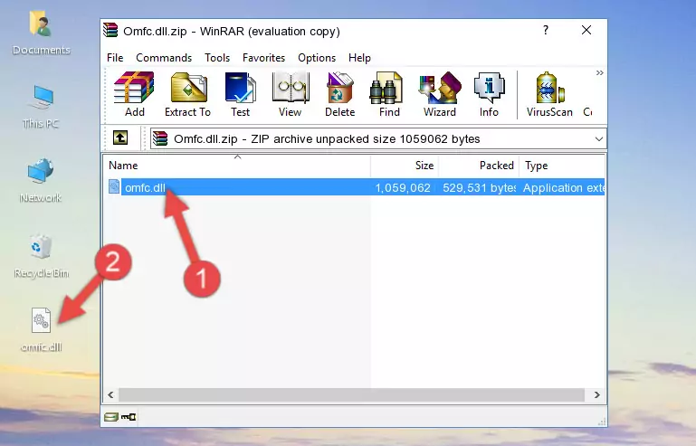
Task: Open the Help menu in WinRAR
Action: 359,58
